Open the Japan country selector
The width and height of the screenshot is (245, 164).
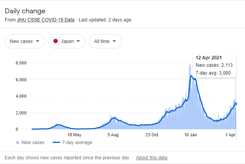click(x=67, y=41)
